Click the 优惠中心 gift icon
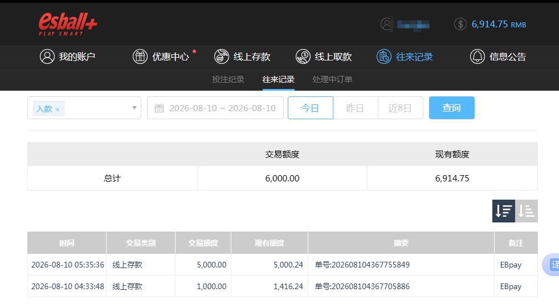Screen dimensions: 559x304 [x=140, y=56]
